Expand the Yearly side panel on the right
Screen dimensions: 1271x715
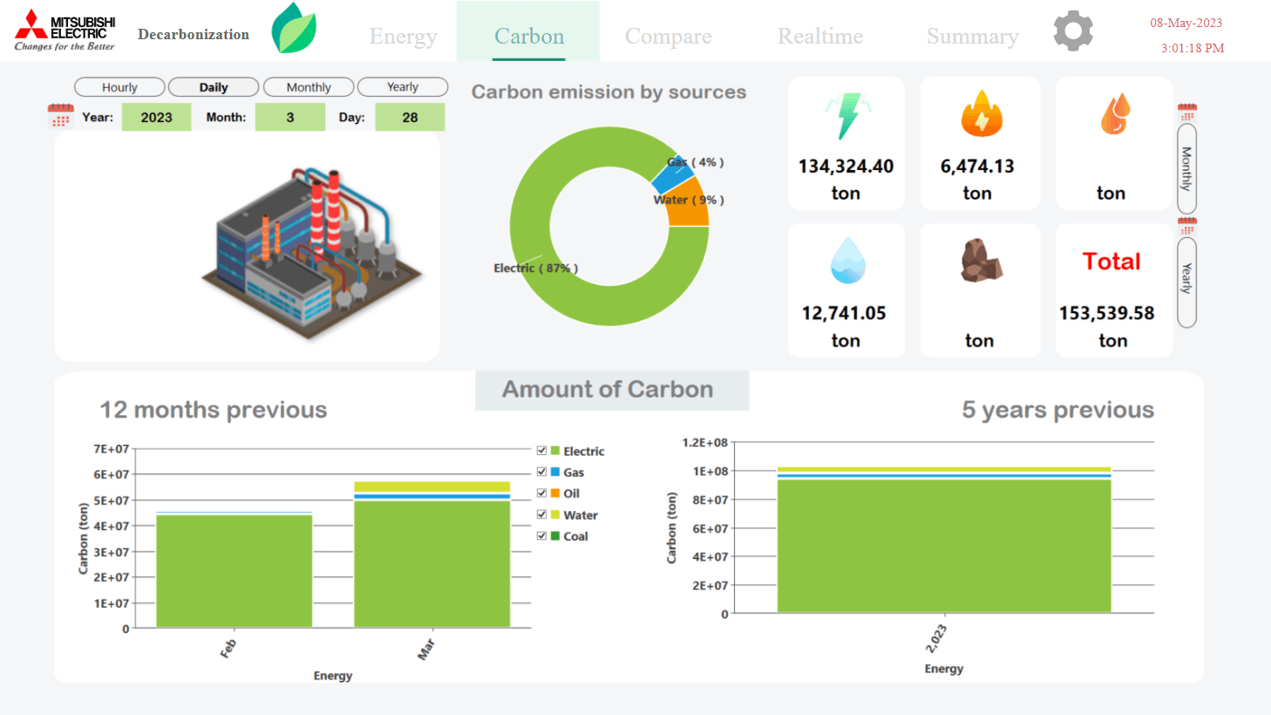pos(1185,279)
